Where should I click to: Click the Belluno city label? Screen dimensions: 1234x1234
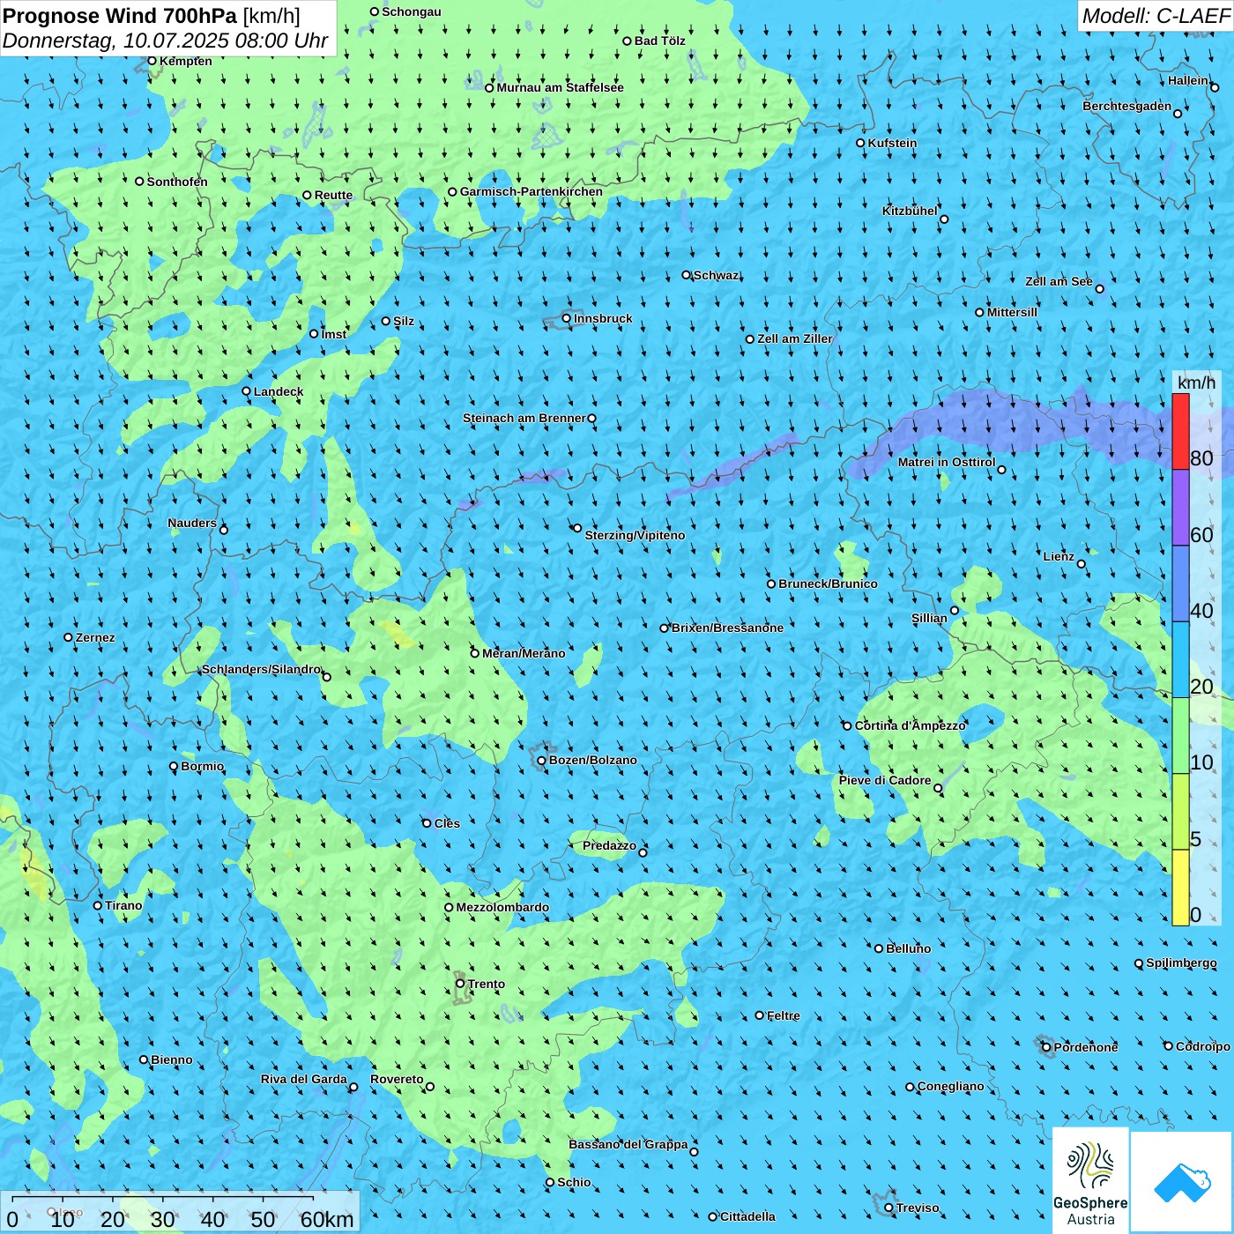[908, 948]
